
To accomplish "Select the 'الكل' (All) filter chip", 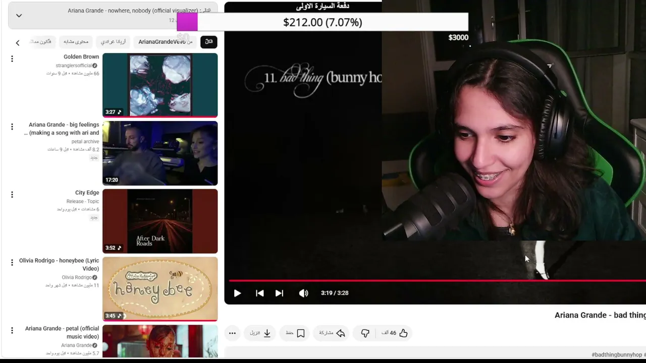I will point(208,42).
